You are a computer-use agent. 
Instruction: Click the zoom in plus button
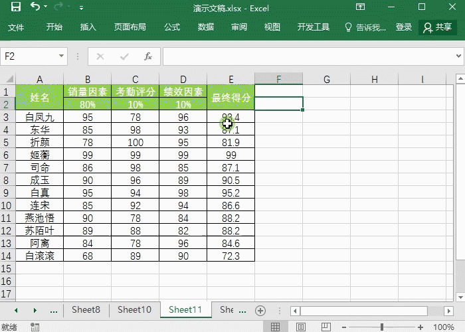pos(421,327)
